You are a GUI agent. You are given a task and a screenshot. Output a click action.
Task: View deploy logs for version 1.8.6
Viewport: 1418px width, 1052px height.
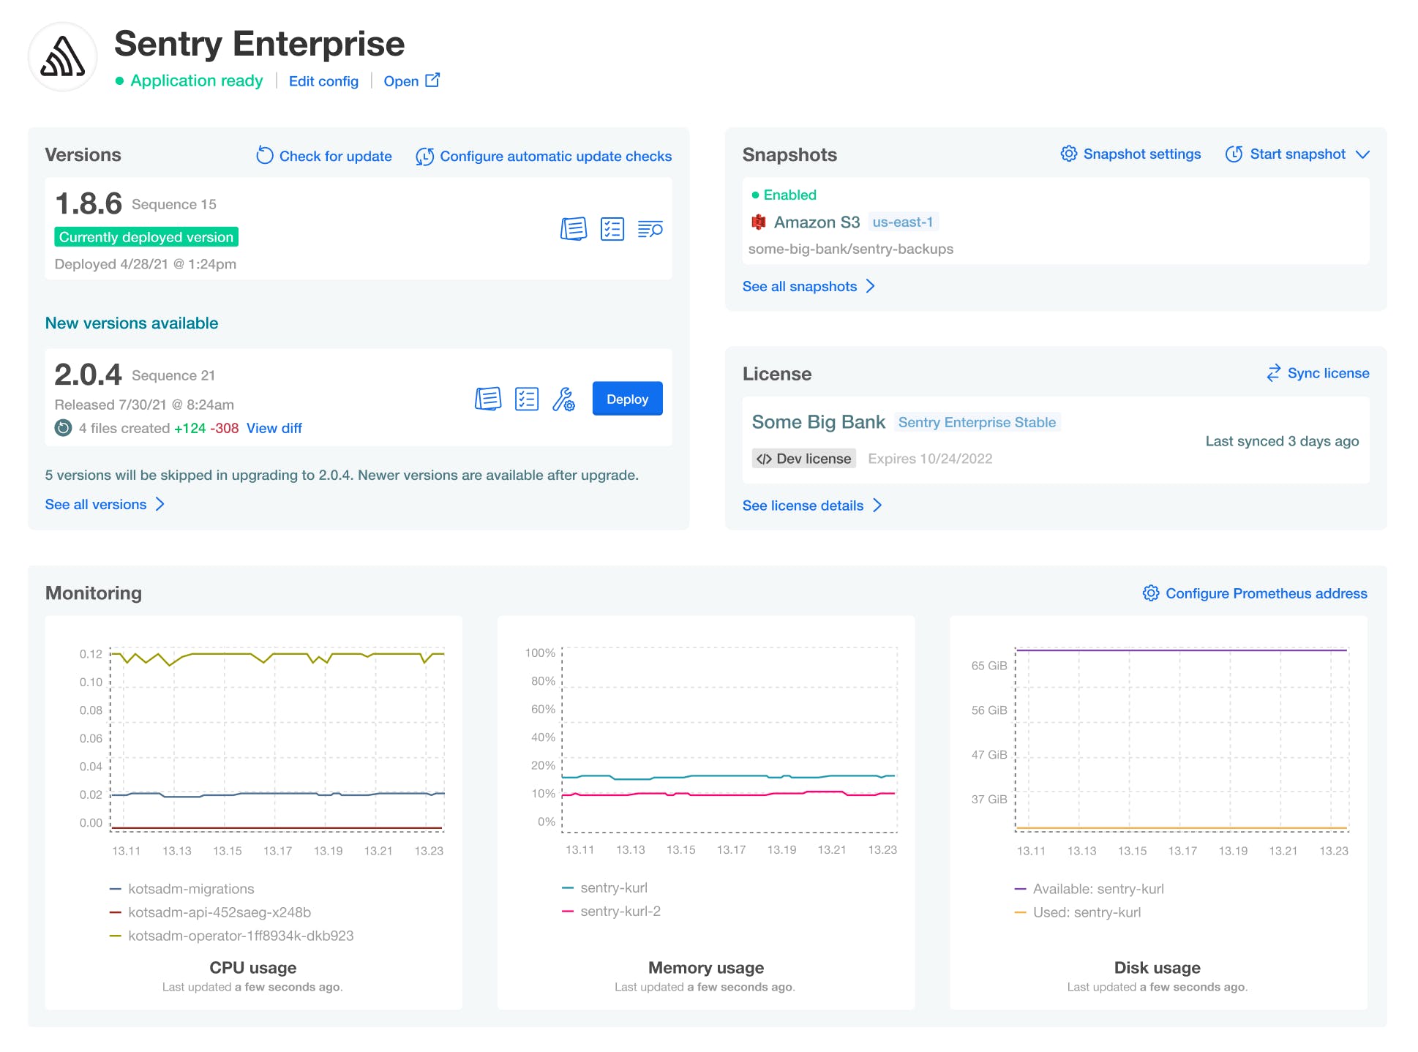click(x=650, y=229)
